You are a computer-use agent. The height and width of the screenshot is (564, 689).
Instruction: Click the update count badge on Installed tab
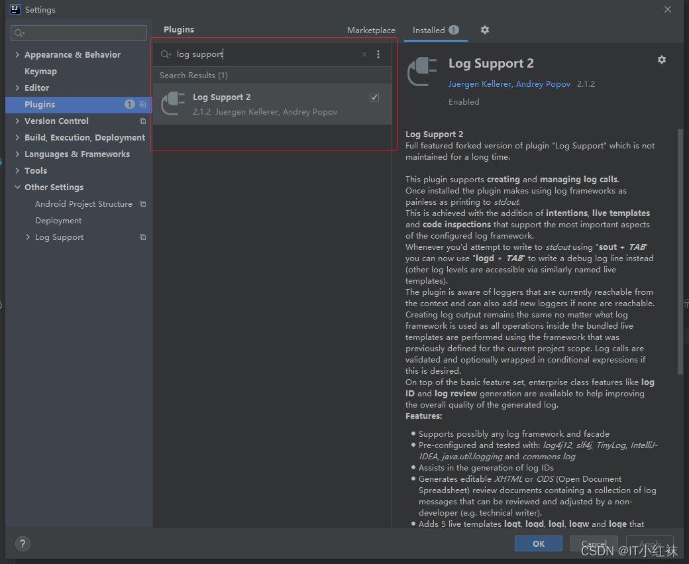click(454, 30)
